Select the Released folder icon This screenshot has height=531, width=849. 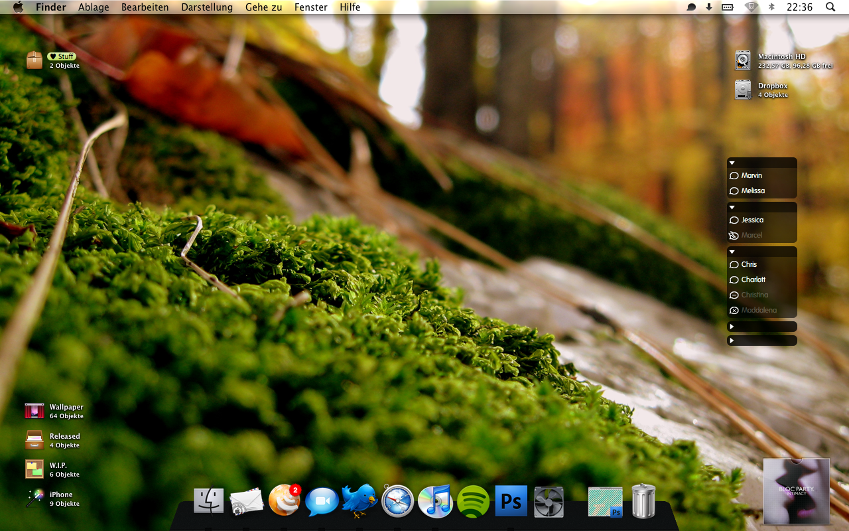point(34,440)
